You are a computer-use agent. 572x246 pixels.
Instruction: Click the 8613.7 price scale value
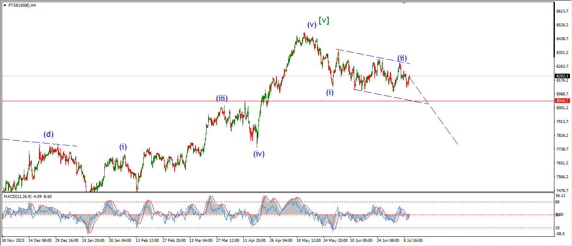tap(562, 11)
